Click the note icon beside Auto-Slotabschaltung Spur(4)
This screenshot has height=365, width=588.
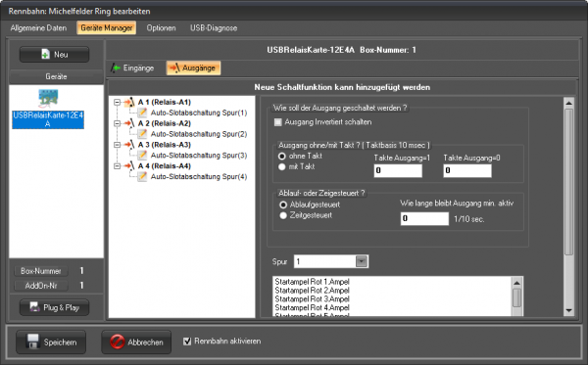tap(142, 176)
